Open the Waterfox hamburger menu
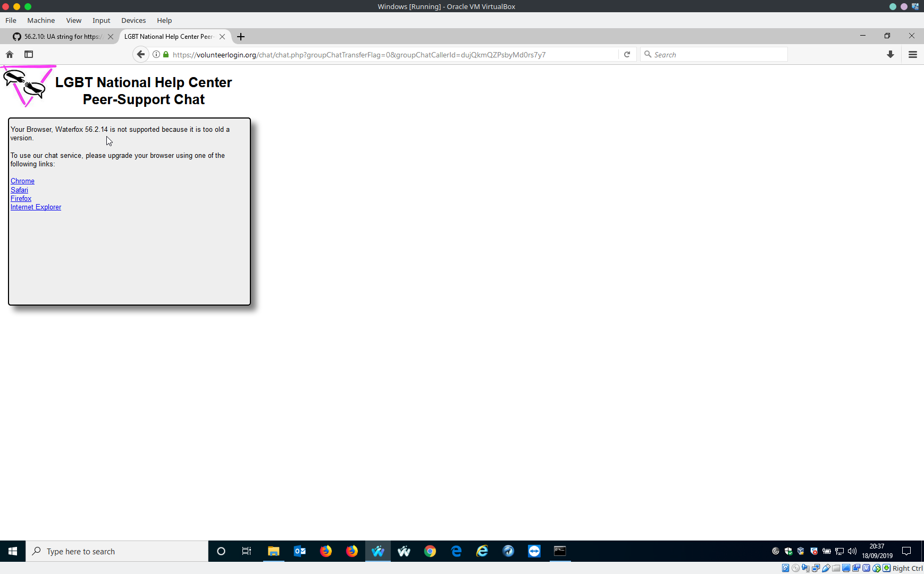The width and height of the screenshot is (924, 574). (x=913, y=54)
